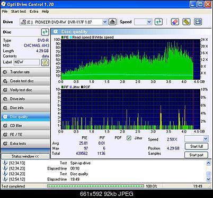The image size is (213, 198).
Task: Click the Length value 4.29 GB
Action: 42,51
